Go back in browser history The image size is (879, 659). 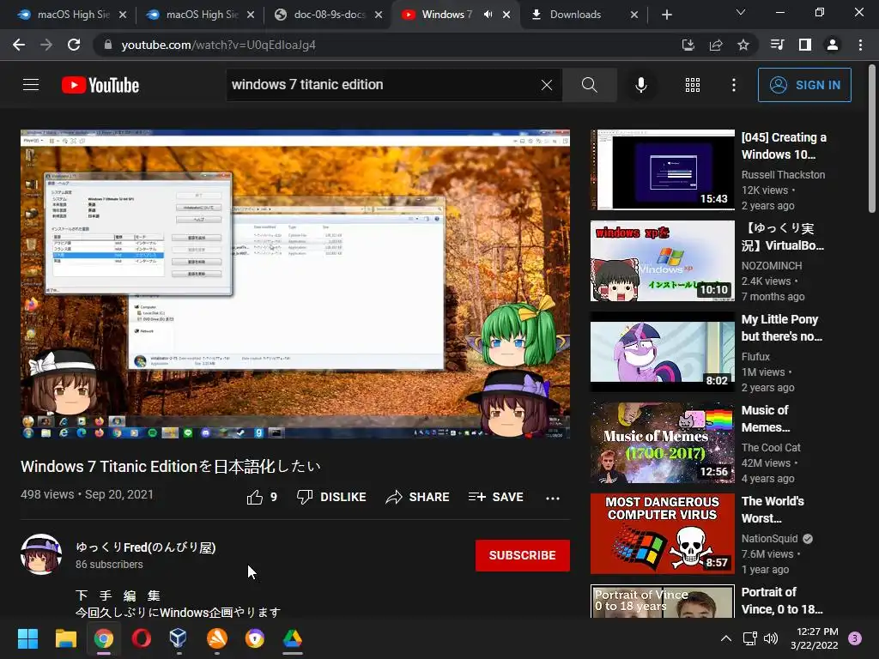pyautogui.click(x=19, y=45)
